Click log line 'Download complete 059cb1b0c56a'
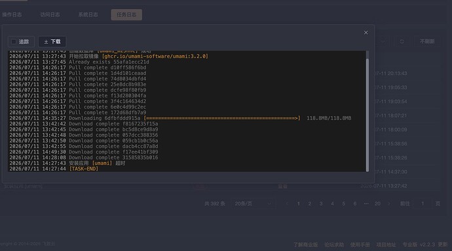 (113, 141)
